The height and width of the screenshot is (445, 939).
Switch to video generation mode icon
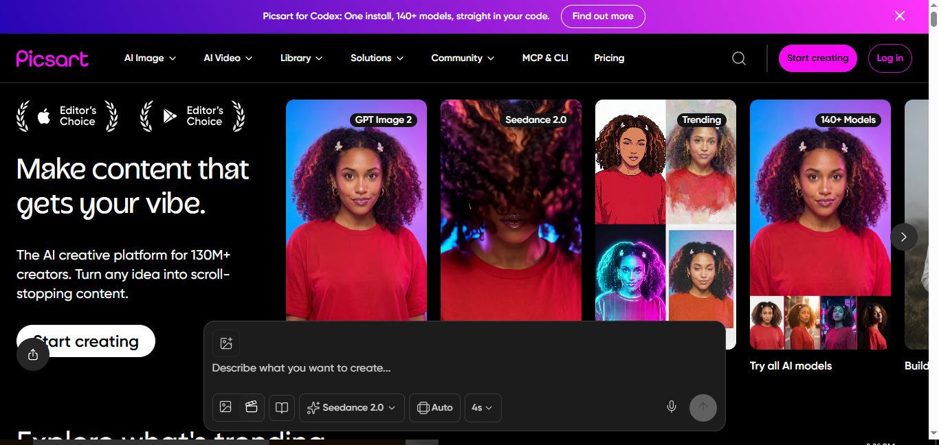252,407
